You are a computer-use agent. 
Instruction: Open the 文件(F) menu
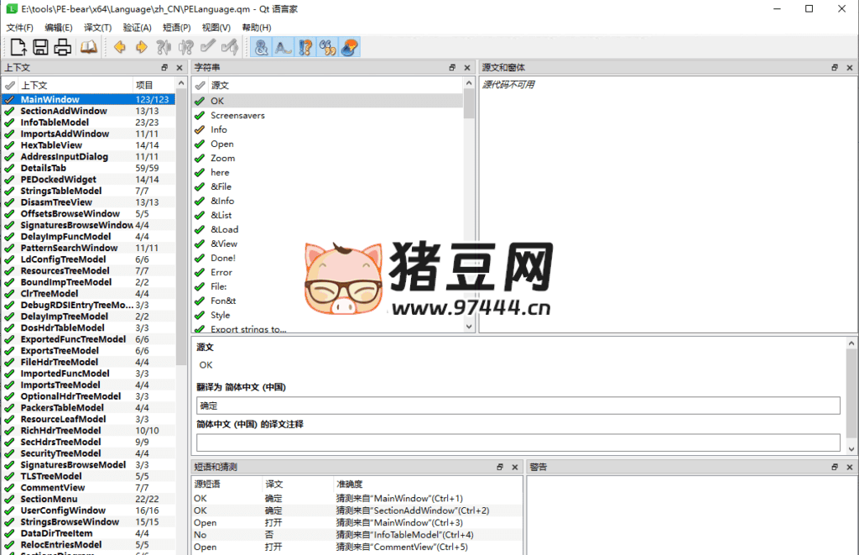18,27
